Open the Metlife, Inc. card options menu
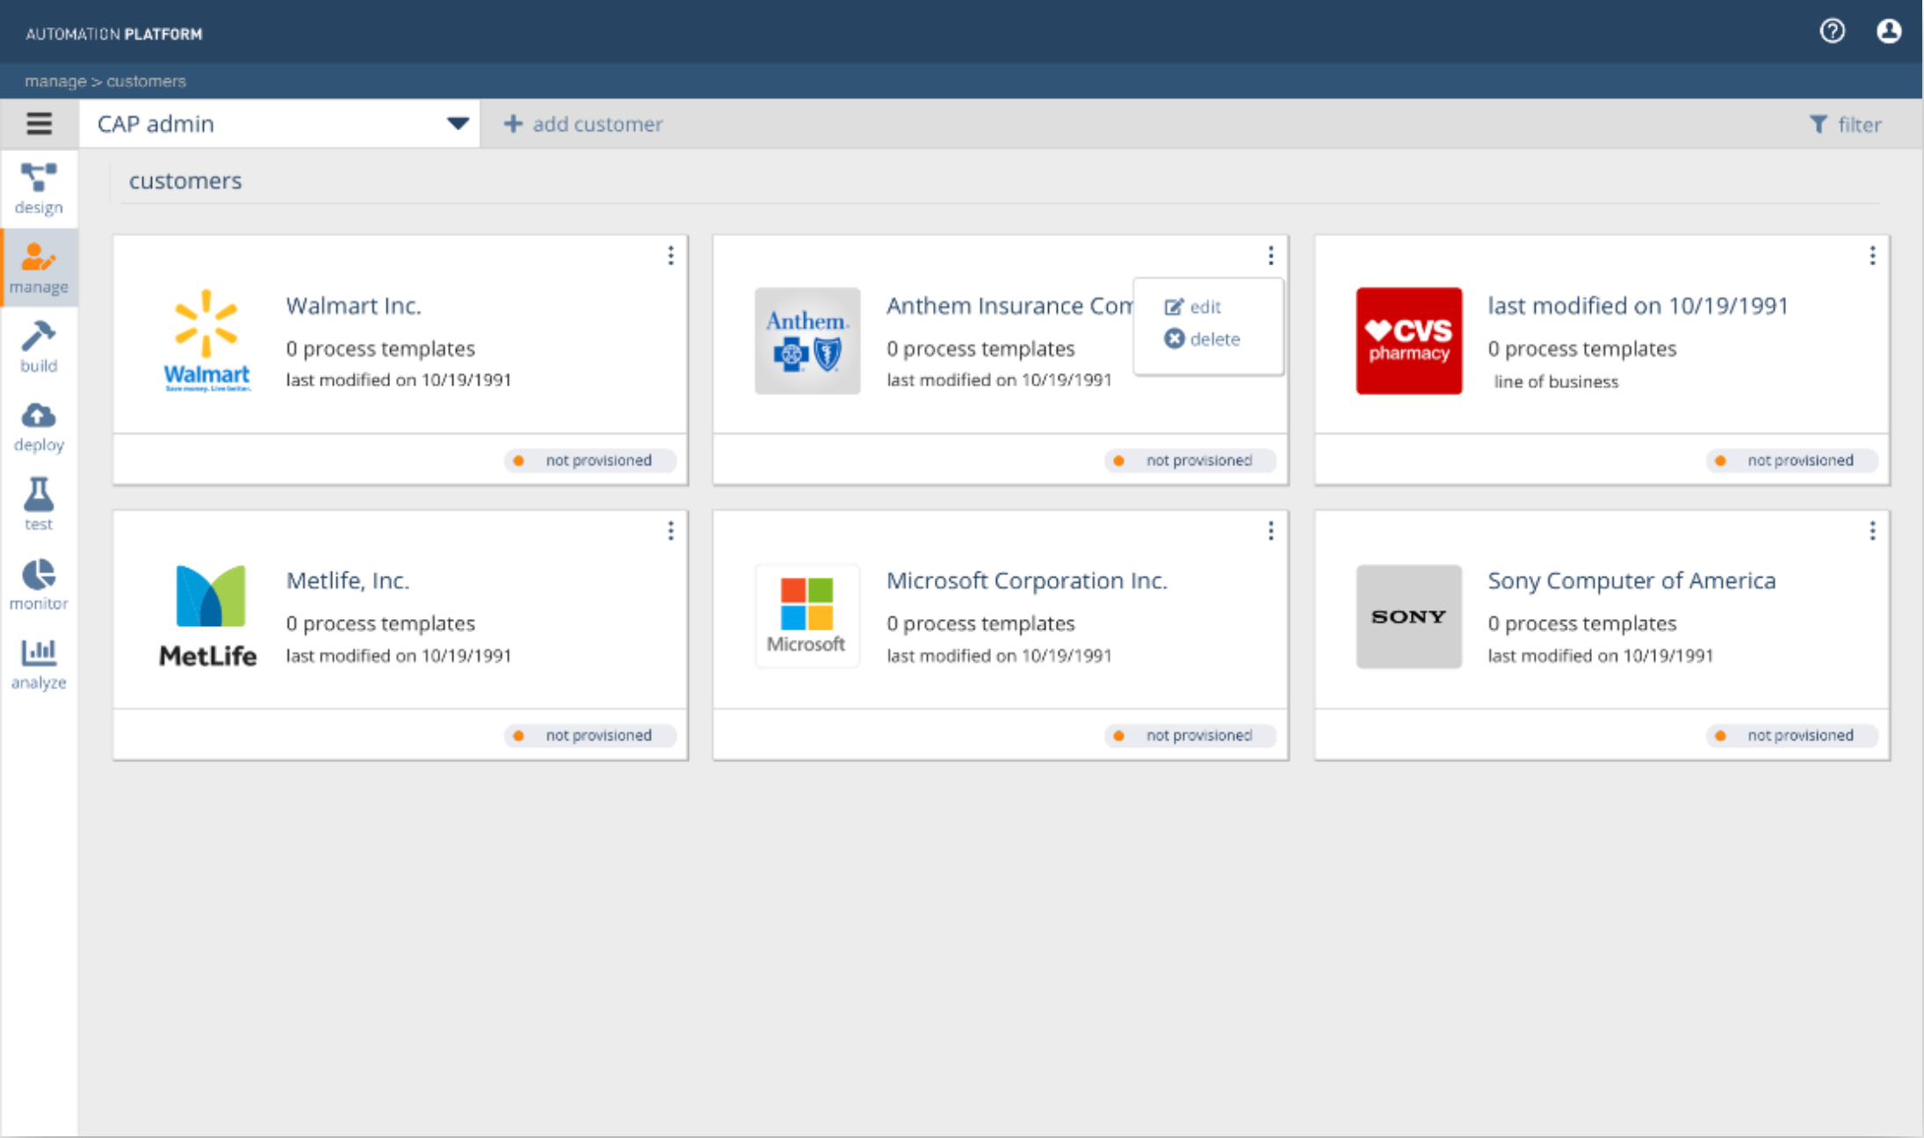The image size is (1924, 1138). click(x=670, y=530)
